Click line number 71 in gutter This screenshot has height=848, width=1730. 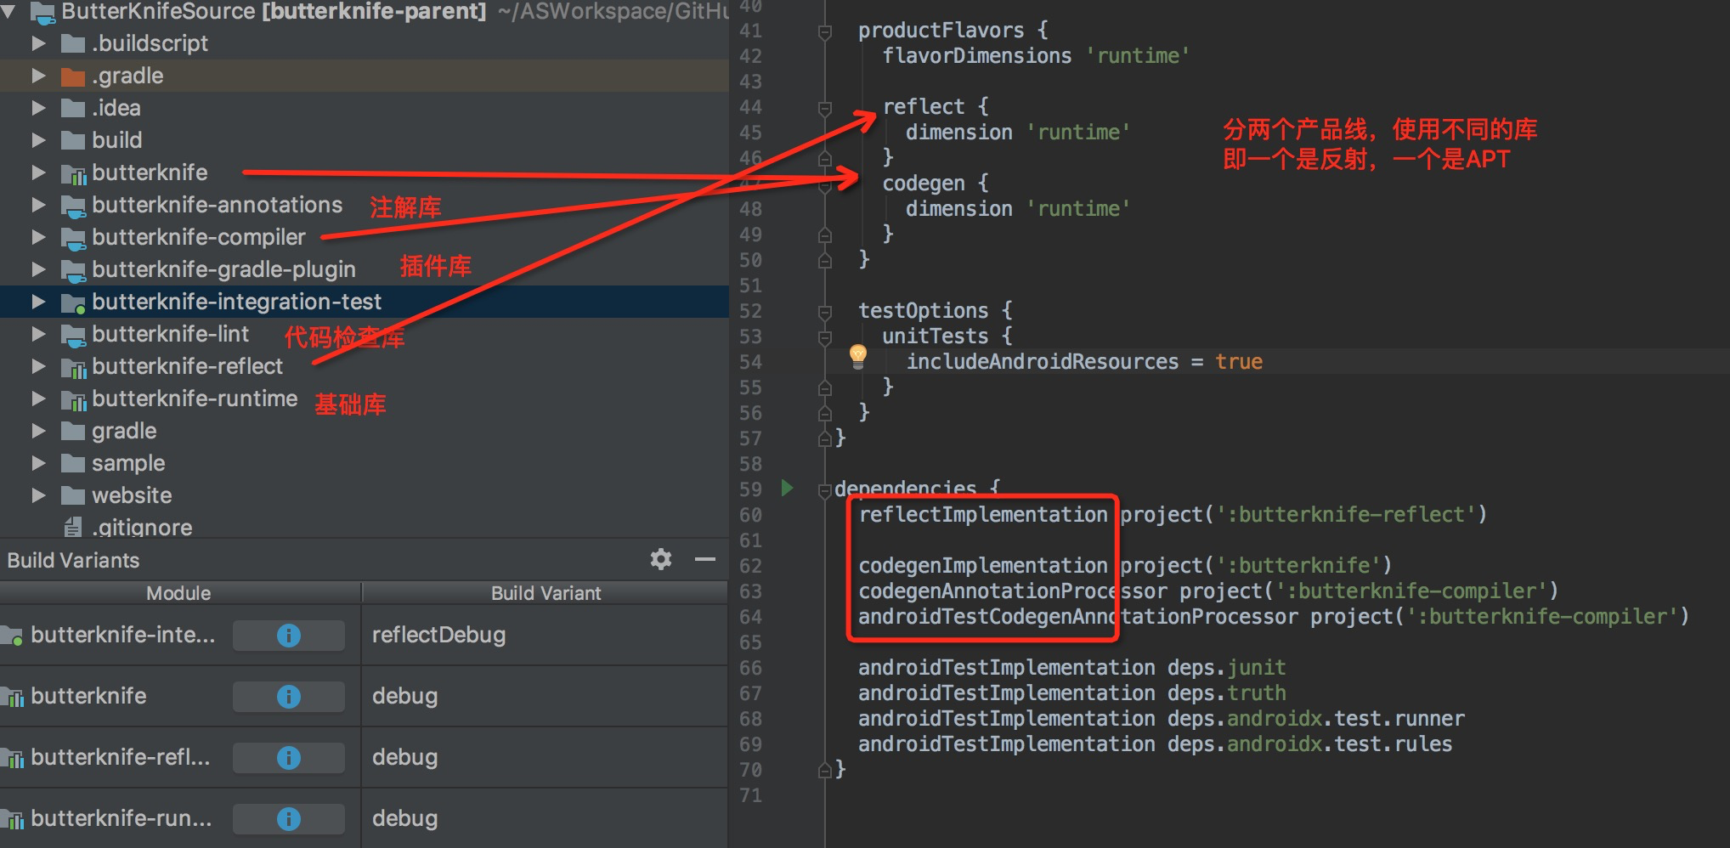(x=751, y=795)
